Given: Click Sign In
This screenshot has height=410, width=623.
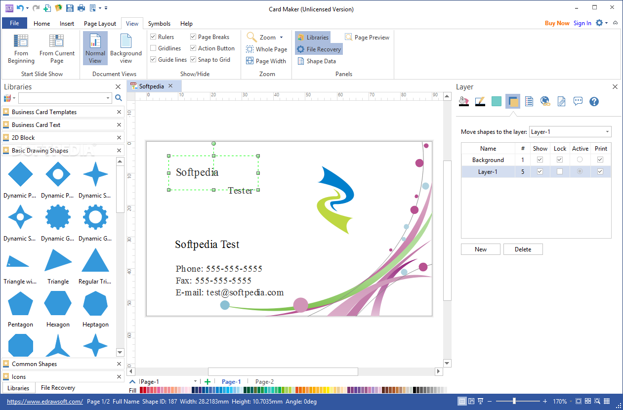Looking at the screenshot, I should click(x=582, y=23).
